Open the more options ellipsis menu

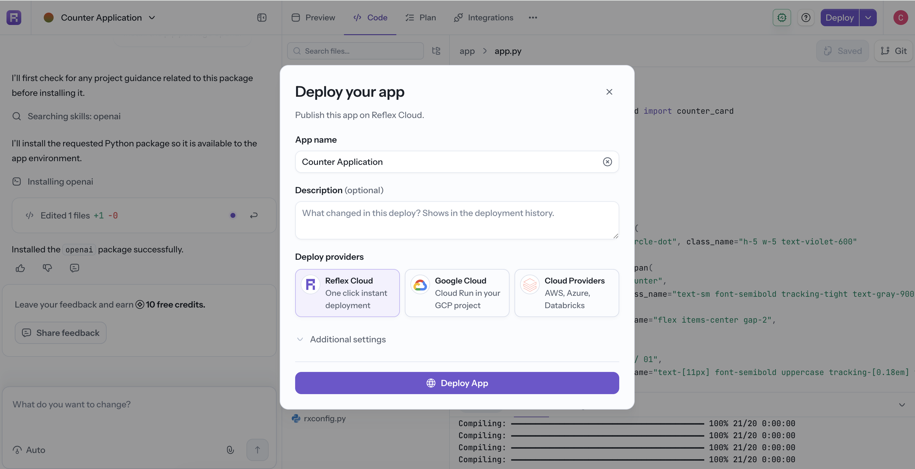click(533, 17)
